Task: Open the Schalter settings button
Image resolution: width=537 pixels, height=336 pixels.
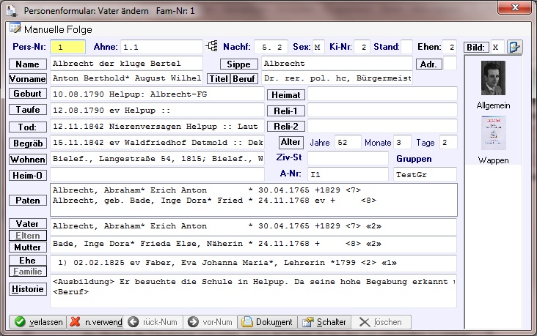Action: click(323, 322)
